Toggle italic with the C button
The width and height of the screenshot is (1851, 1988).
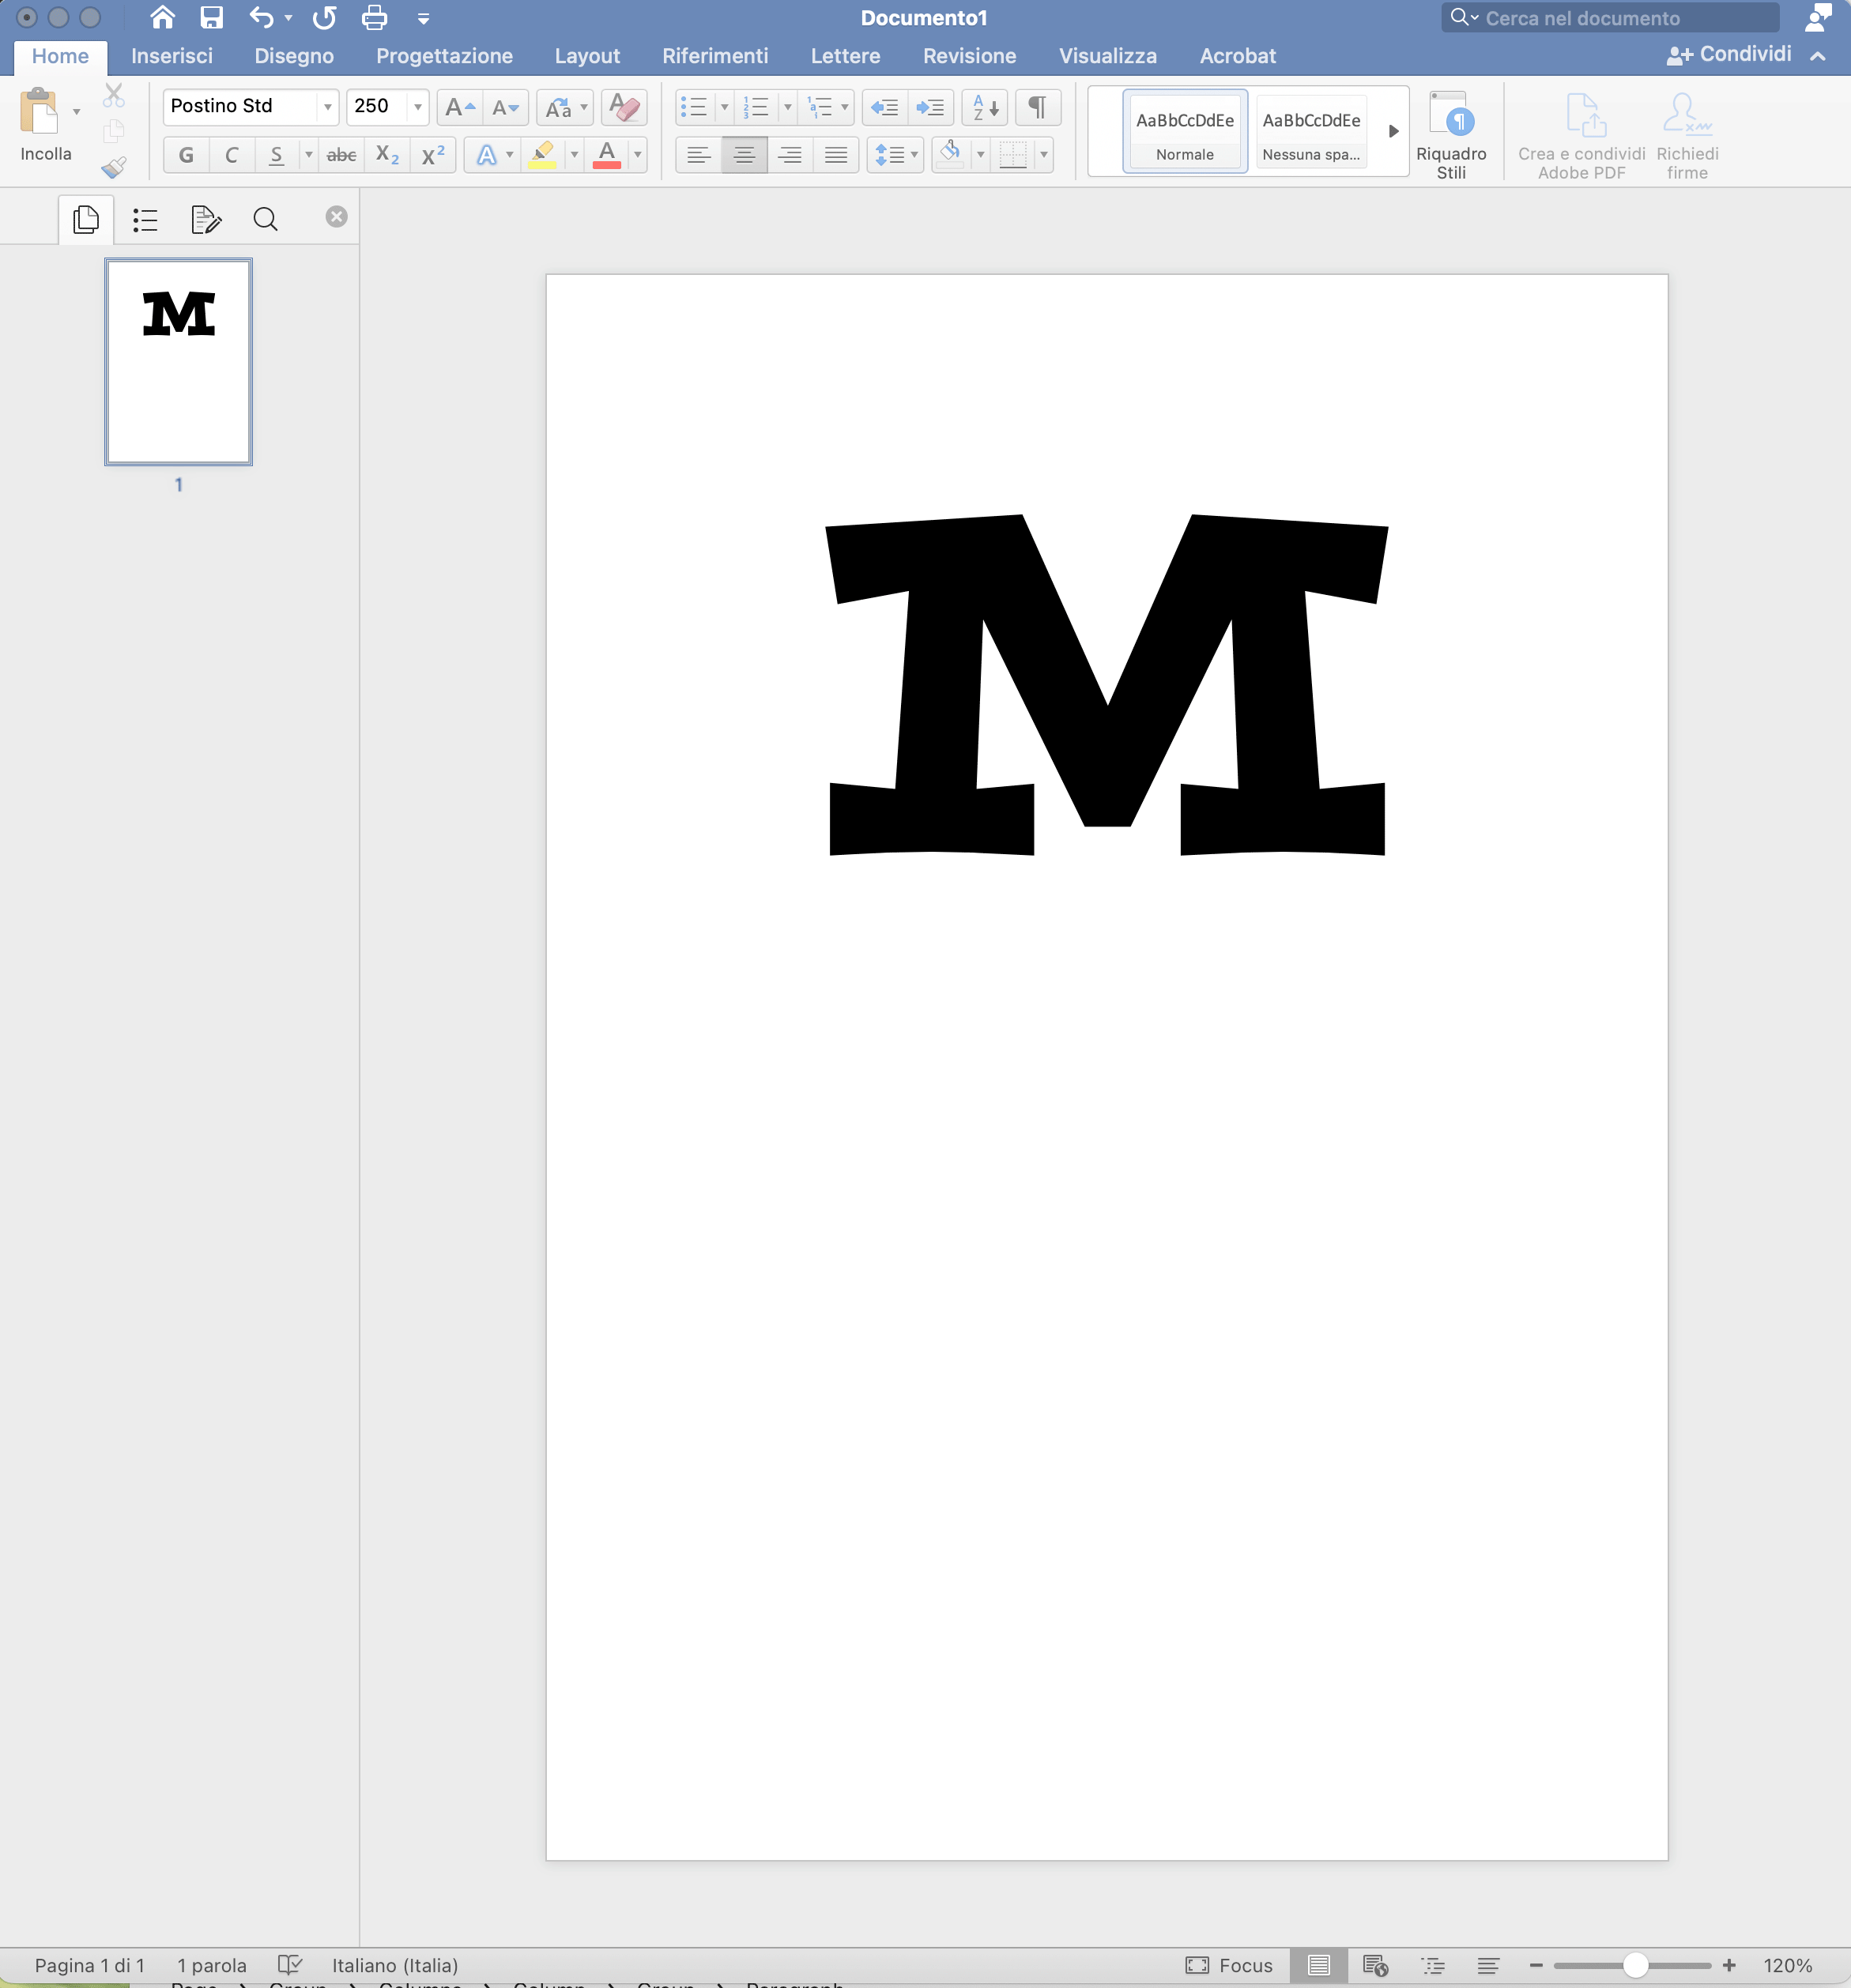coord(232,154)
